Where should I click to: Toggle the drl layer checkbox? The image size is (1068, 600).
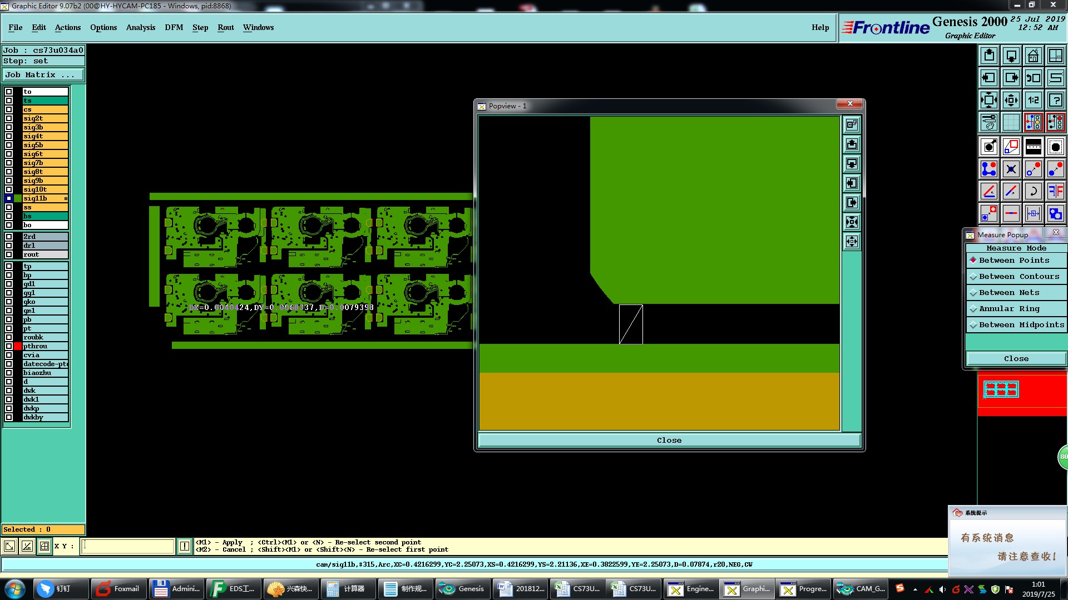9,246
